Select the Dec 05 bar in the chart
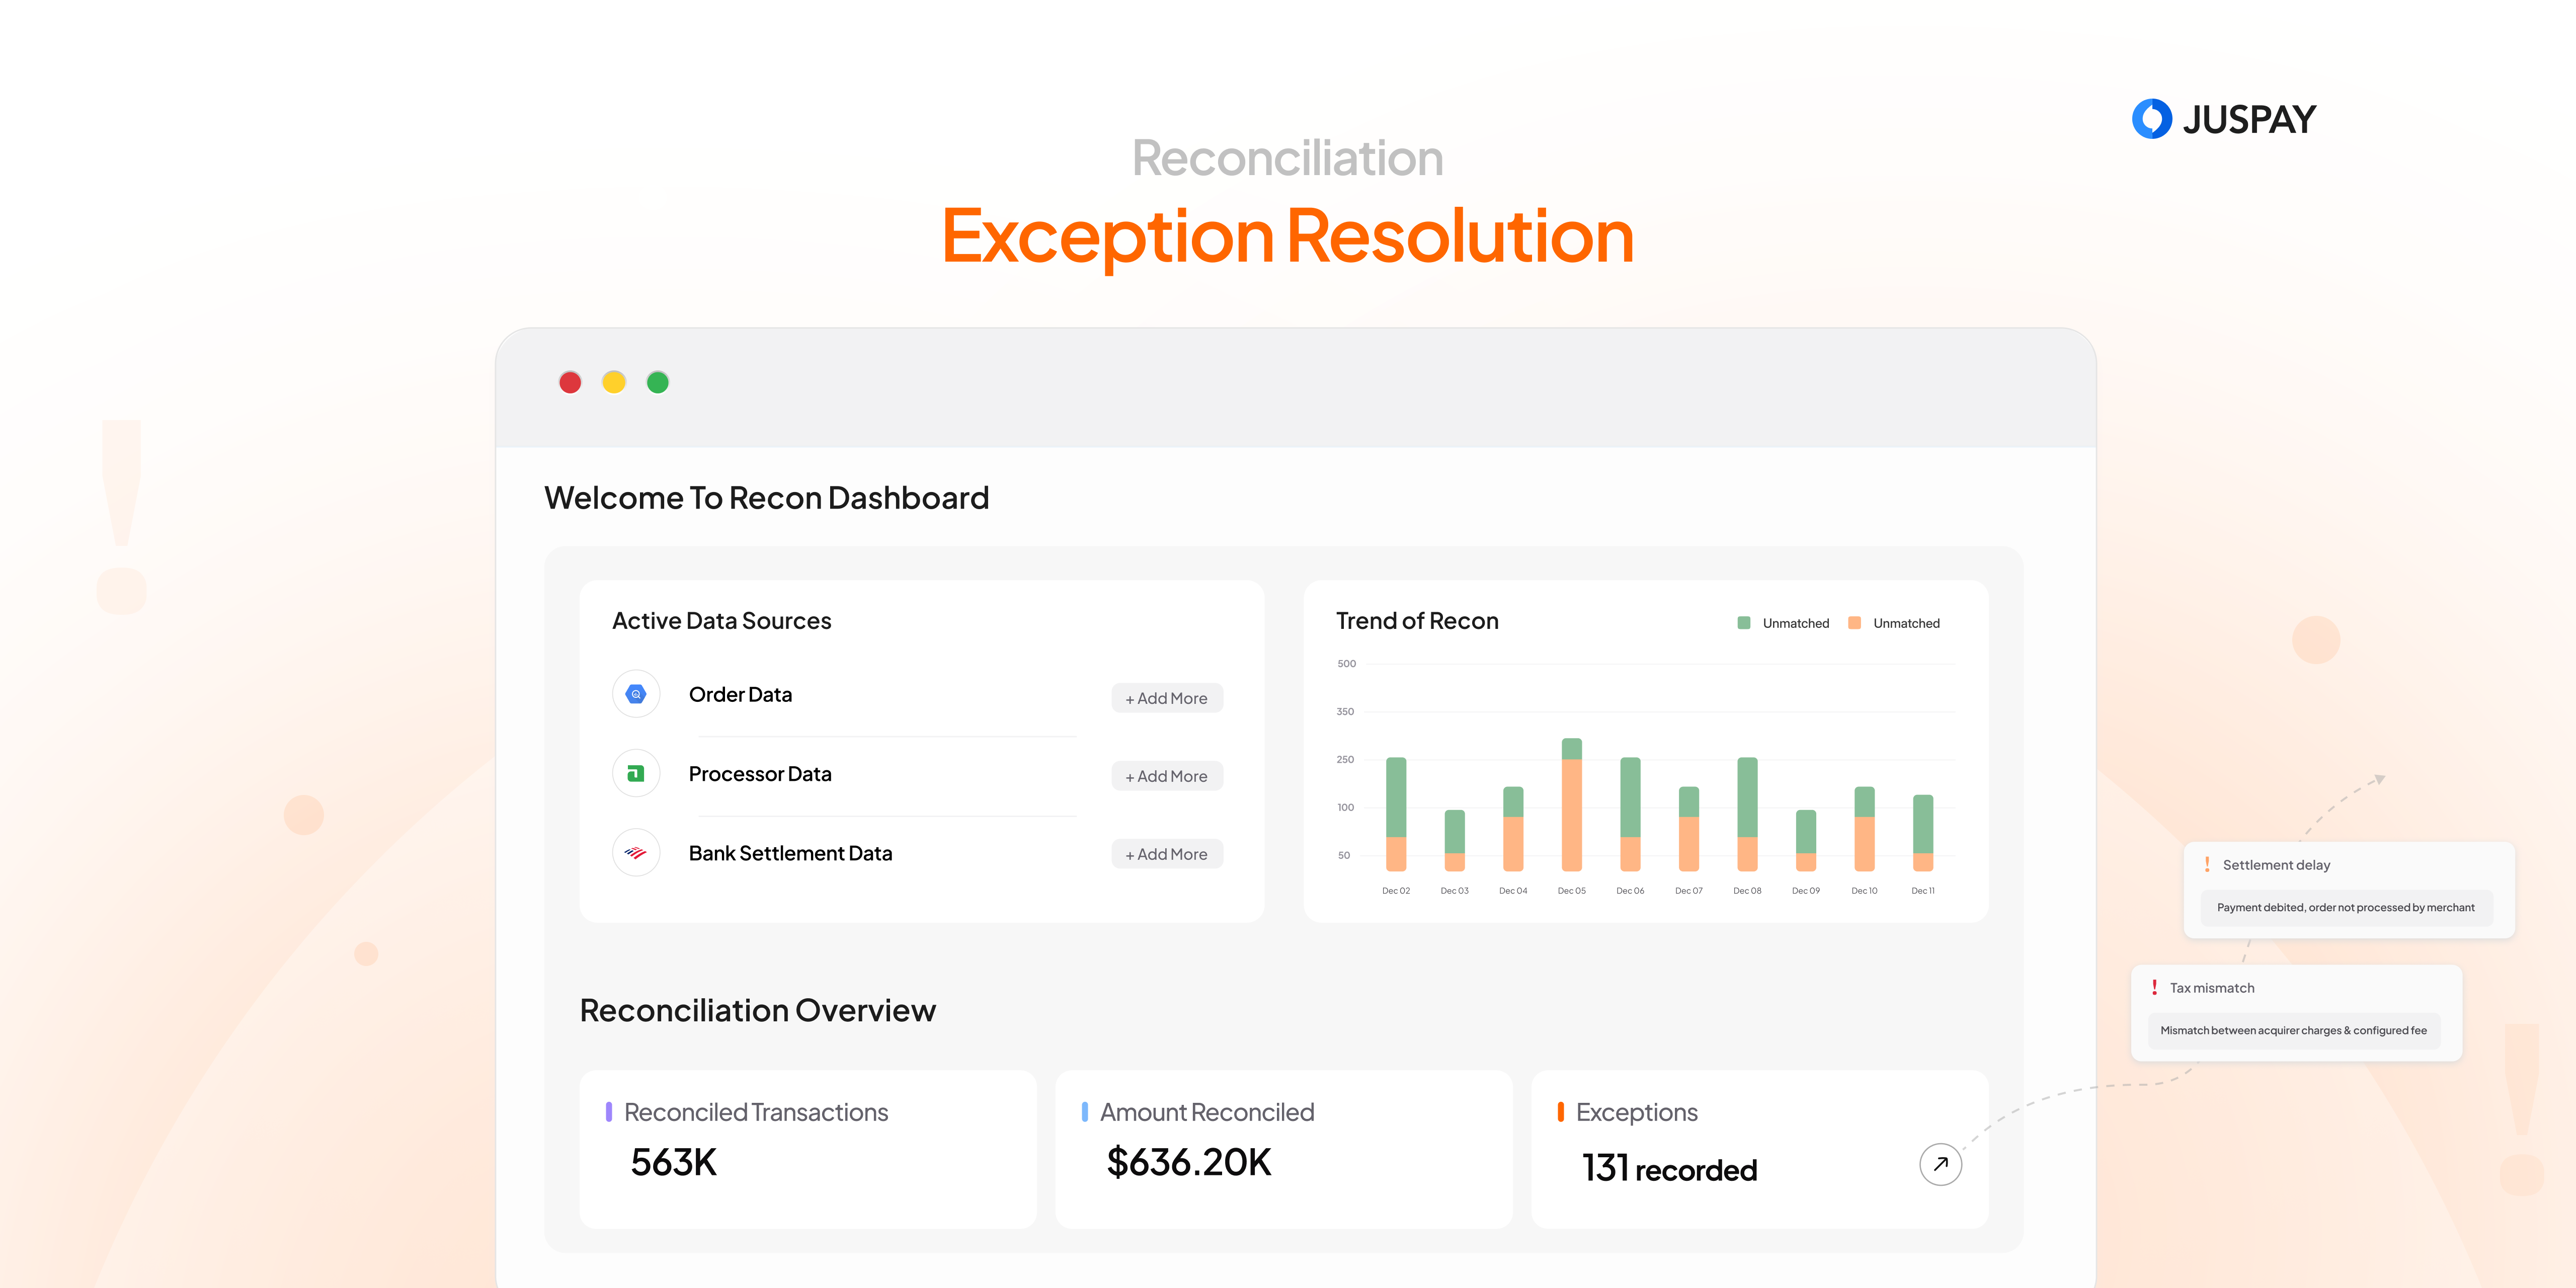The width and height of the screenshot is (2576, 1288). click(1572, 804)
